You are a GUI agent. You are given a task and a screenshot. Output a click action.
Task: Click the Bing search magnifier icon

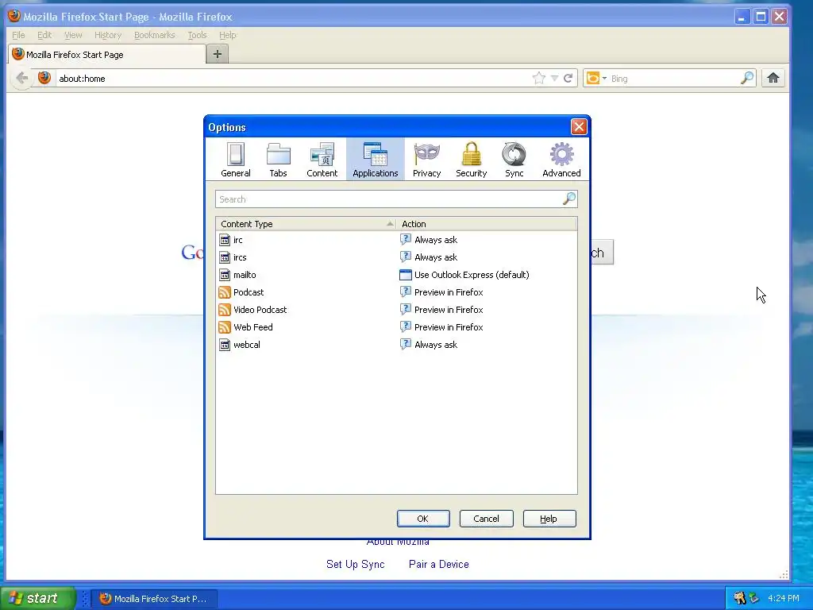746,79
